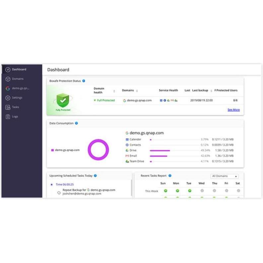Sort table by Domains column
Viewport: 263px width, 263px height.
137,91
